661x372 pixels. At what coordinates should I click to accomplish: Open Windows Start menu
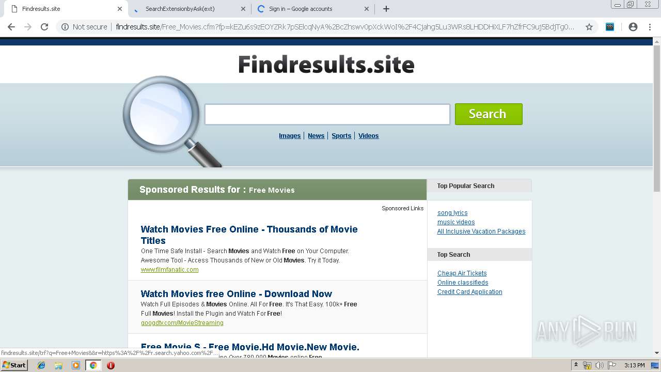[14, 365]
